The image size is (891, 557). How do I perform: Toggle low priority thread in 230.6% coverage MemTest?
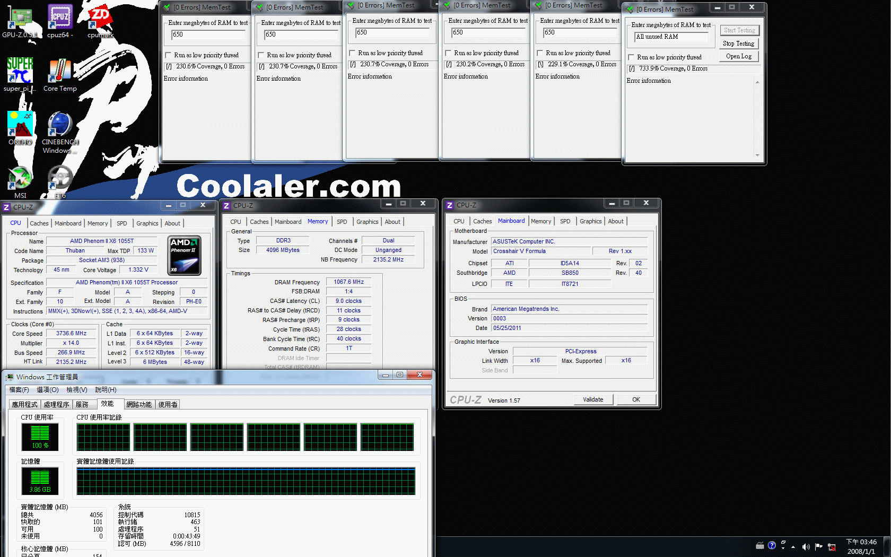(x=168, y=55)
